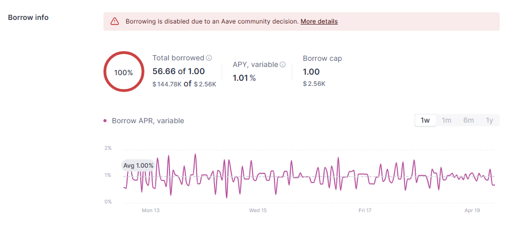Image resolution: width=512 pixels, height=228 pixels.
Task: Click the Fri 17 date on chart axis
Action: (365, 210)
